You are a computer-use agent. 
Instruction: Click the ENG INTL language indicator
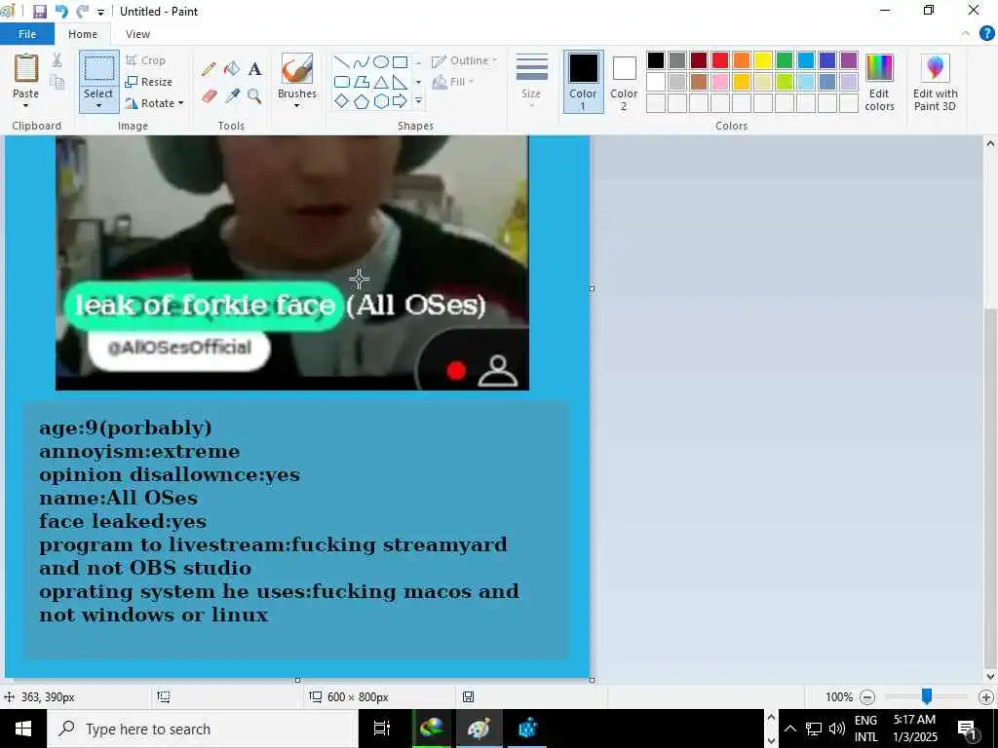tap(865, 729)
